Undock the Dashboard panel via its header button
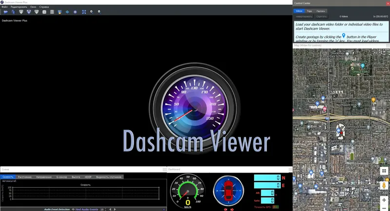Screen dimensions: 390x211 tap(290, 170)
